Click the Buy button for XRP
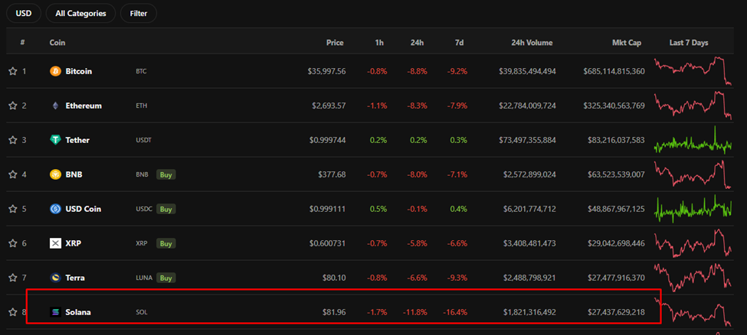747x335 pixels. pos(165,244)
